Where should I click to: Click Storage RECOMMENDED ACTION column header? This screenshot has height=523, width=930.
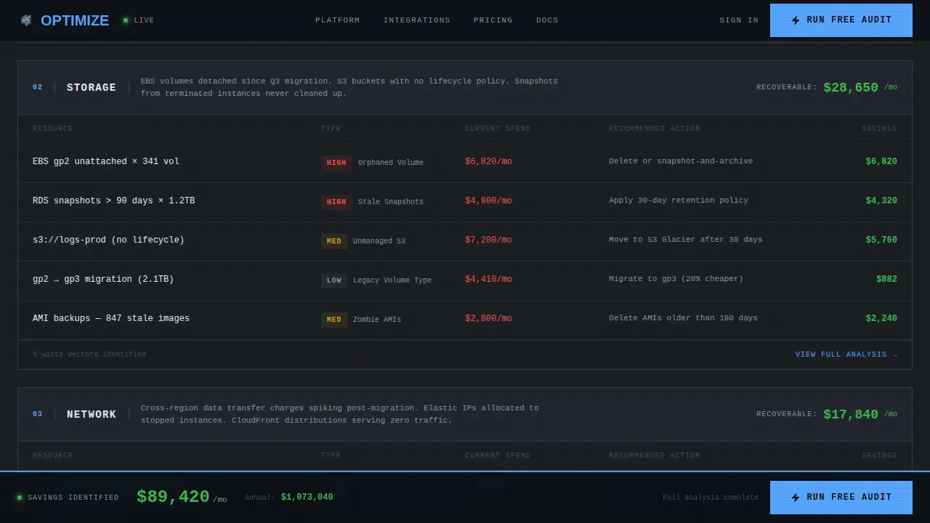coord(655,129)
